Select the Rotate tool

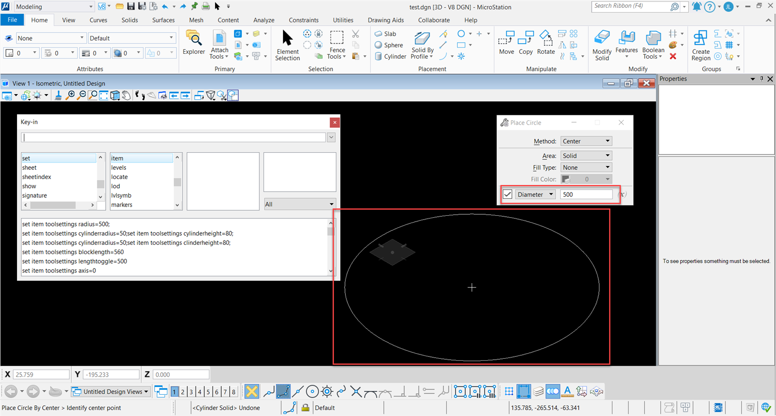point(545,43)
